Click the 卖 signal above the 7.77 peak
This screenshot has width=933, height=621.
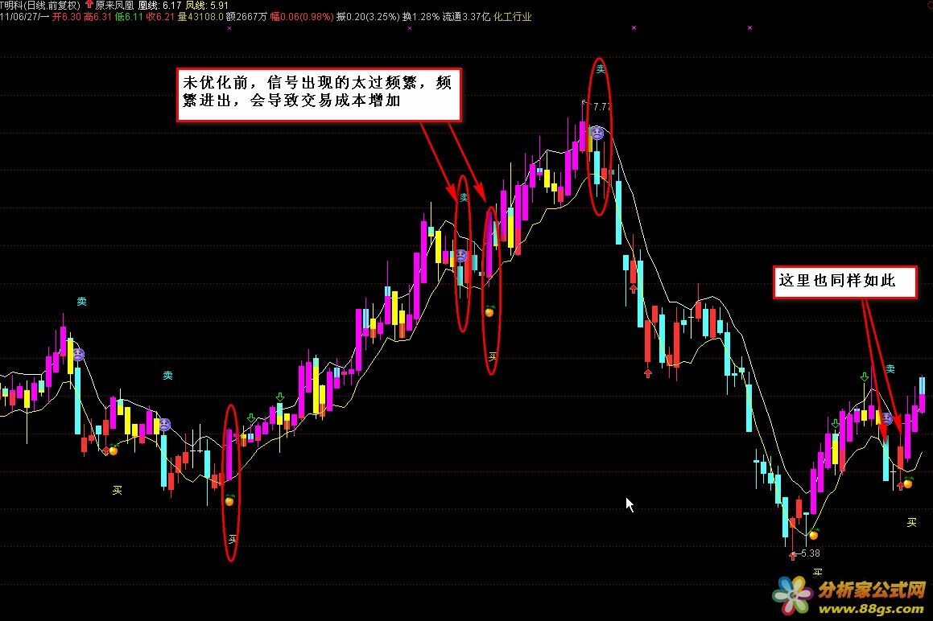[x=601, y=69]
